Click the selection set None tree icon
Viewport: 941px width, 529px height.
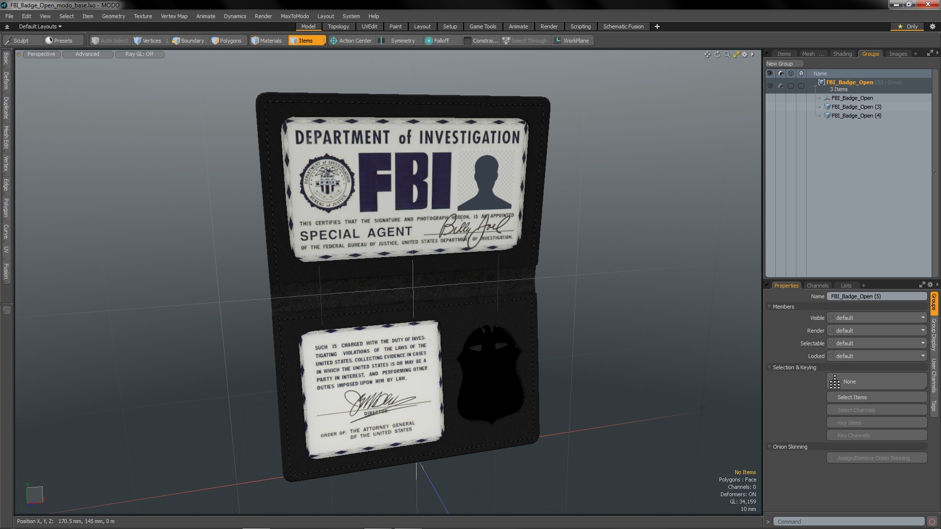[x=835, y=382]
